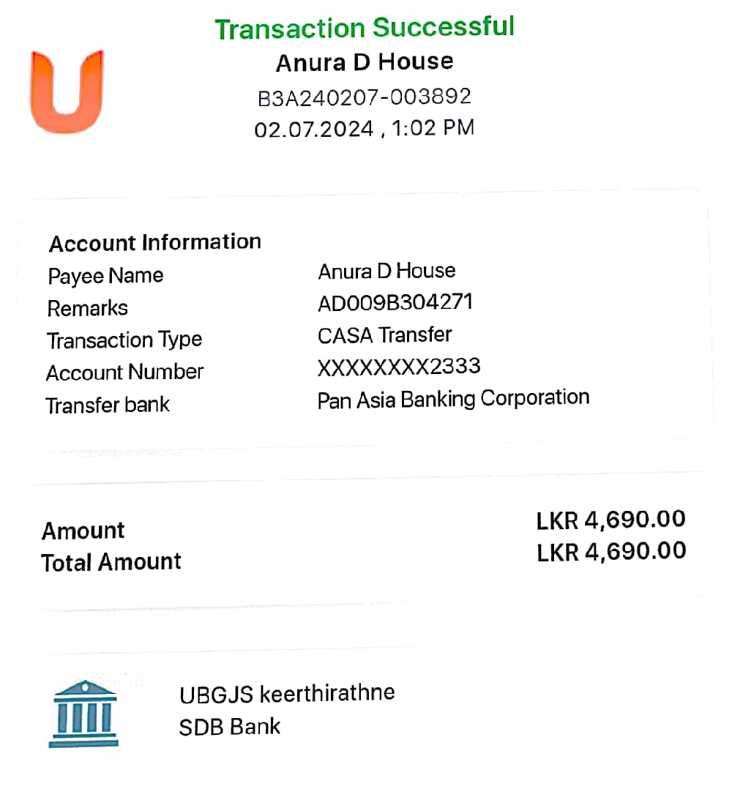Select remarks code AD009B304271
This screenshot has height=789, width=732.
(395, 302)
